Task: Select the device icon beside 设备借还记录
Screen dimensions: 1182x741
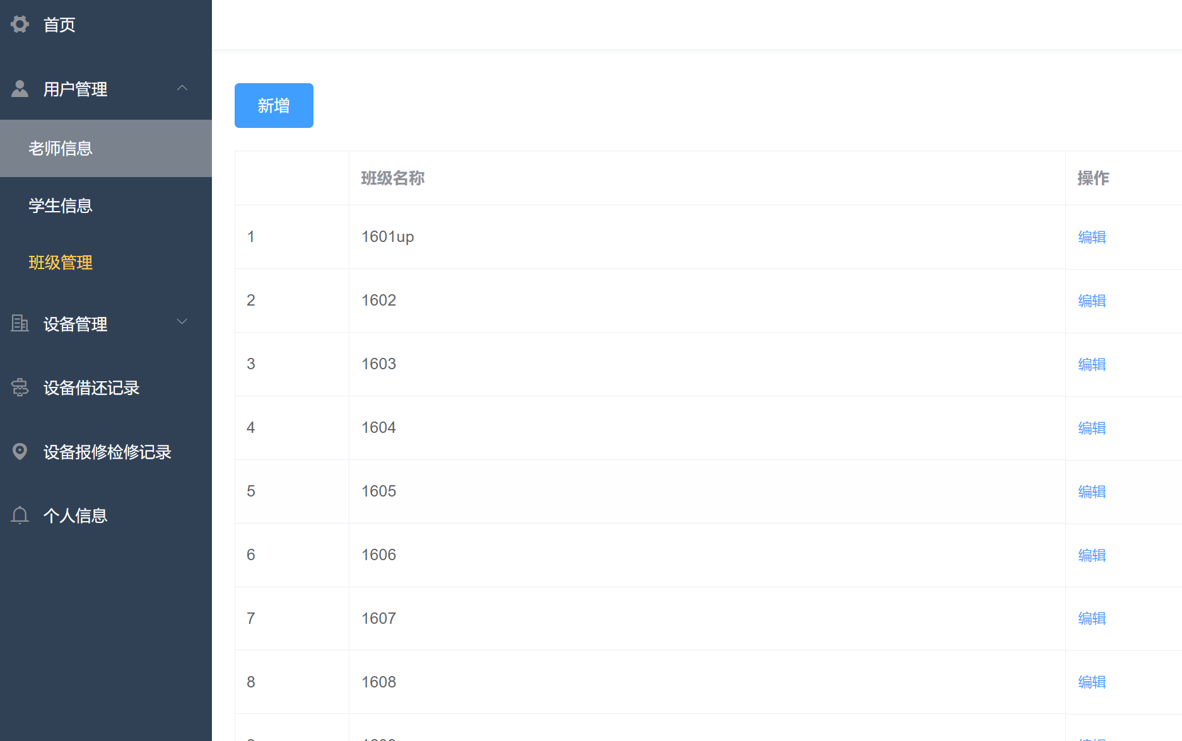Action: point(20,388)
